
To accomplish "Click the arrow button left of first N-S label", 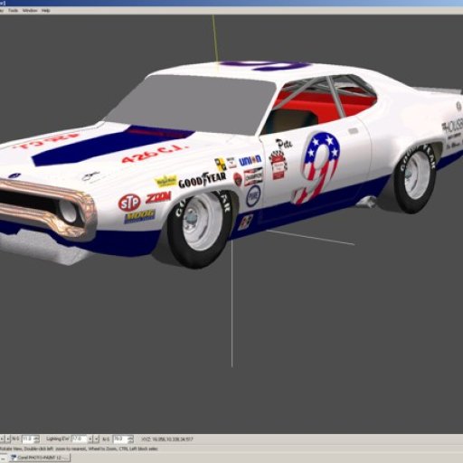I will [x=8, y=439].
